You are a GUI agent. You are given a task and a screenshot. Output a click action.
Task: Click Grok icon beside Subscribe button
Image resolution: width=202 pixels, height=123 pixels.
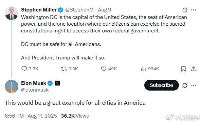(x=185, y=85)
